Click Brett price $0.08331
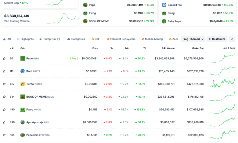The width and height of the screenshot is (238, 143). click(92, 71)
